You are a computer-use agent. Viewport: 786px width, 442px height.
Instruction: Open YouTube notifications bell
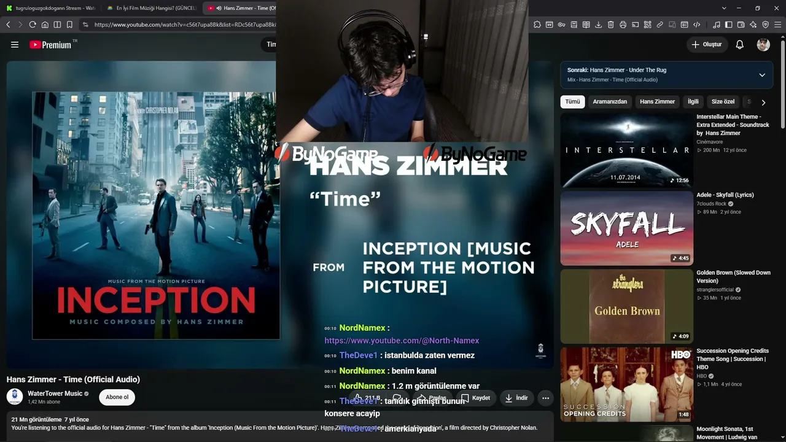tap(740, 45)
